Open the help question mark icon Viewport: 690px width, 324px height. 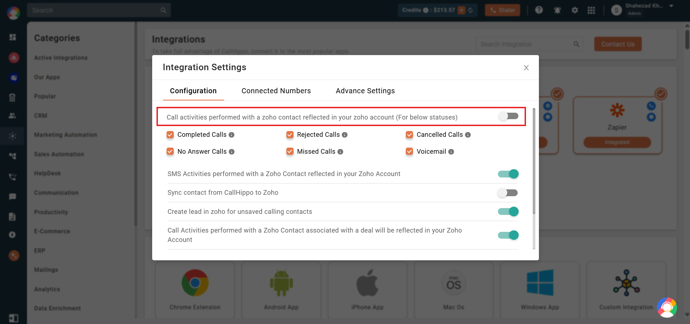click(x=539, y=10)
